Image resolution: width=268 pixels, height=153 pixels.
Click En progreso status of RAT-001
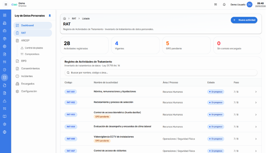point(216,92)
